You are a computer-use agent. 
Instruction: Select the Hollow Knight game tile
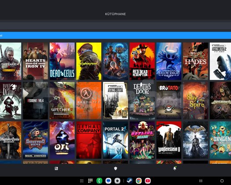169,61
